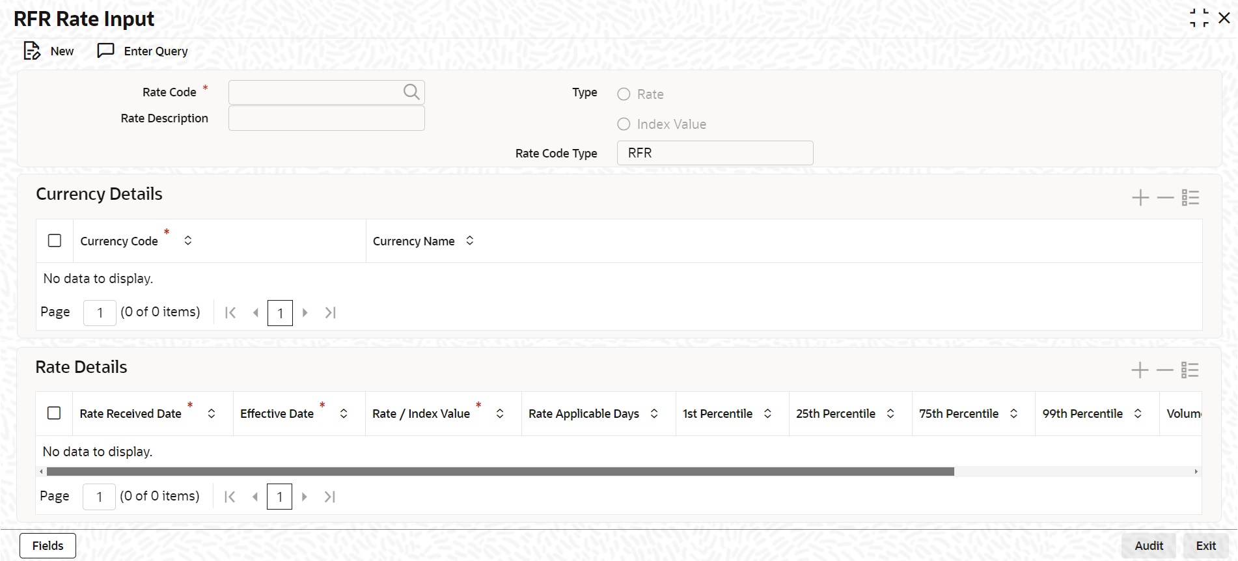Screen dimensions: 1238x561
Task: Click the Enter Query toolbar label
Action: [x=156, y=51]
